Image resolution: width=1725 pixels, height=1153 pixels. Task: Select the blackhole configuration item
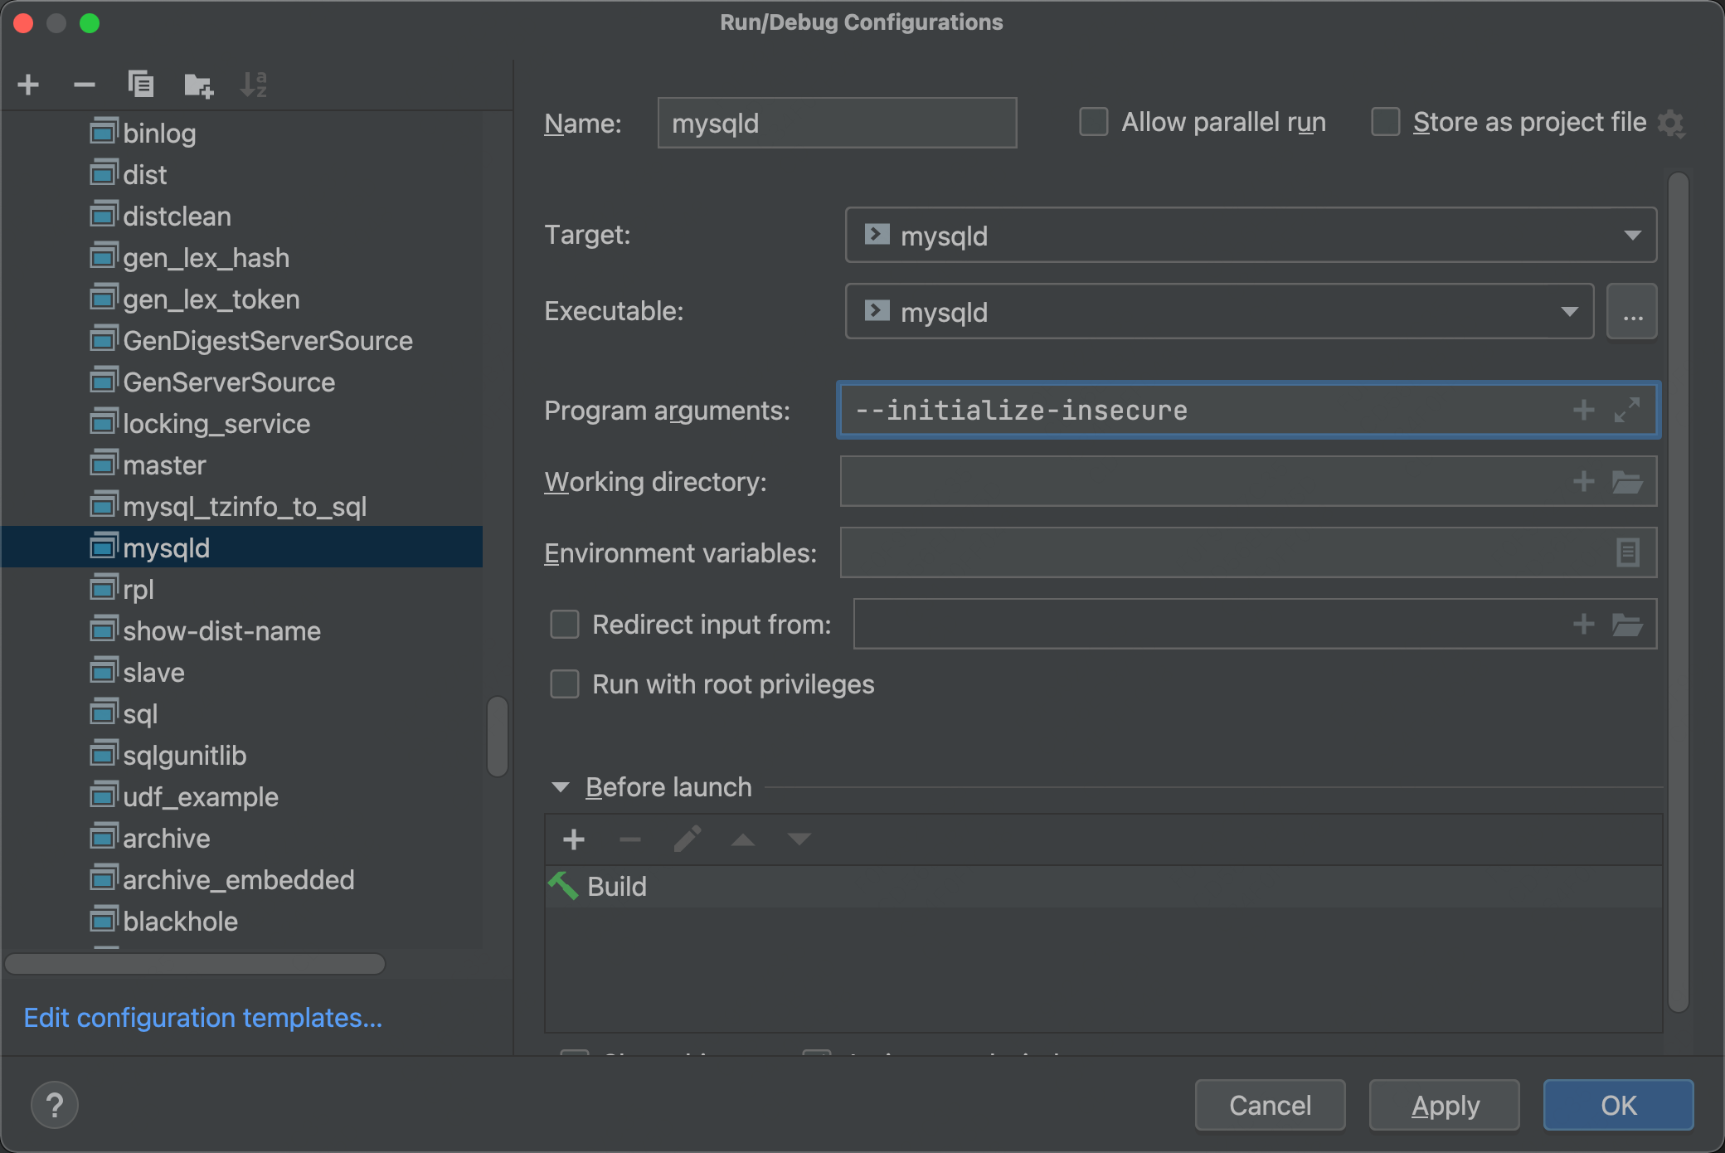tap(180, 922)
